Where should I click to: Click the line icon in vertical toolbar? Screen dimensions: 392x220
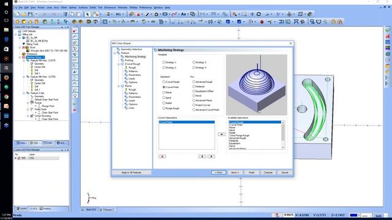coord(75,37)
